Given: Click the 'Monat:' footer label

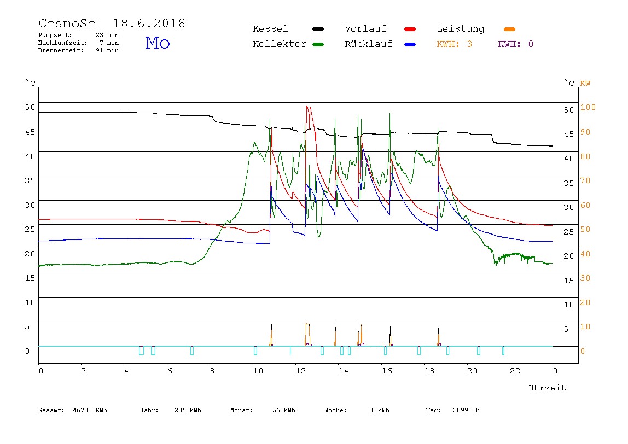Looking at the screenshot, I should click(241, 410).
